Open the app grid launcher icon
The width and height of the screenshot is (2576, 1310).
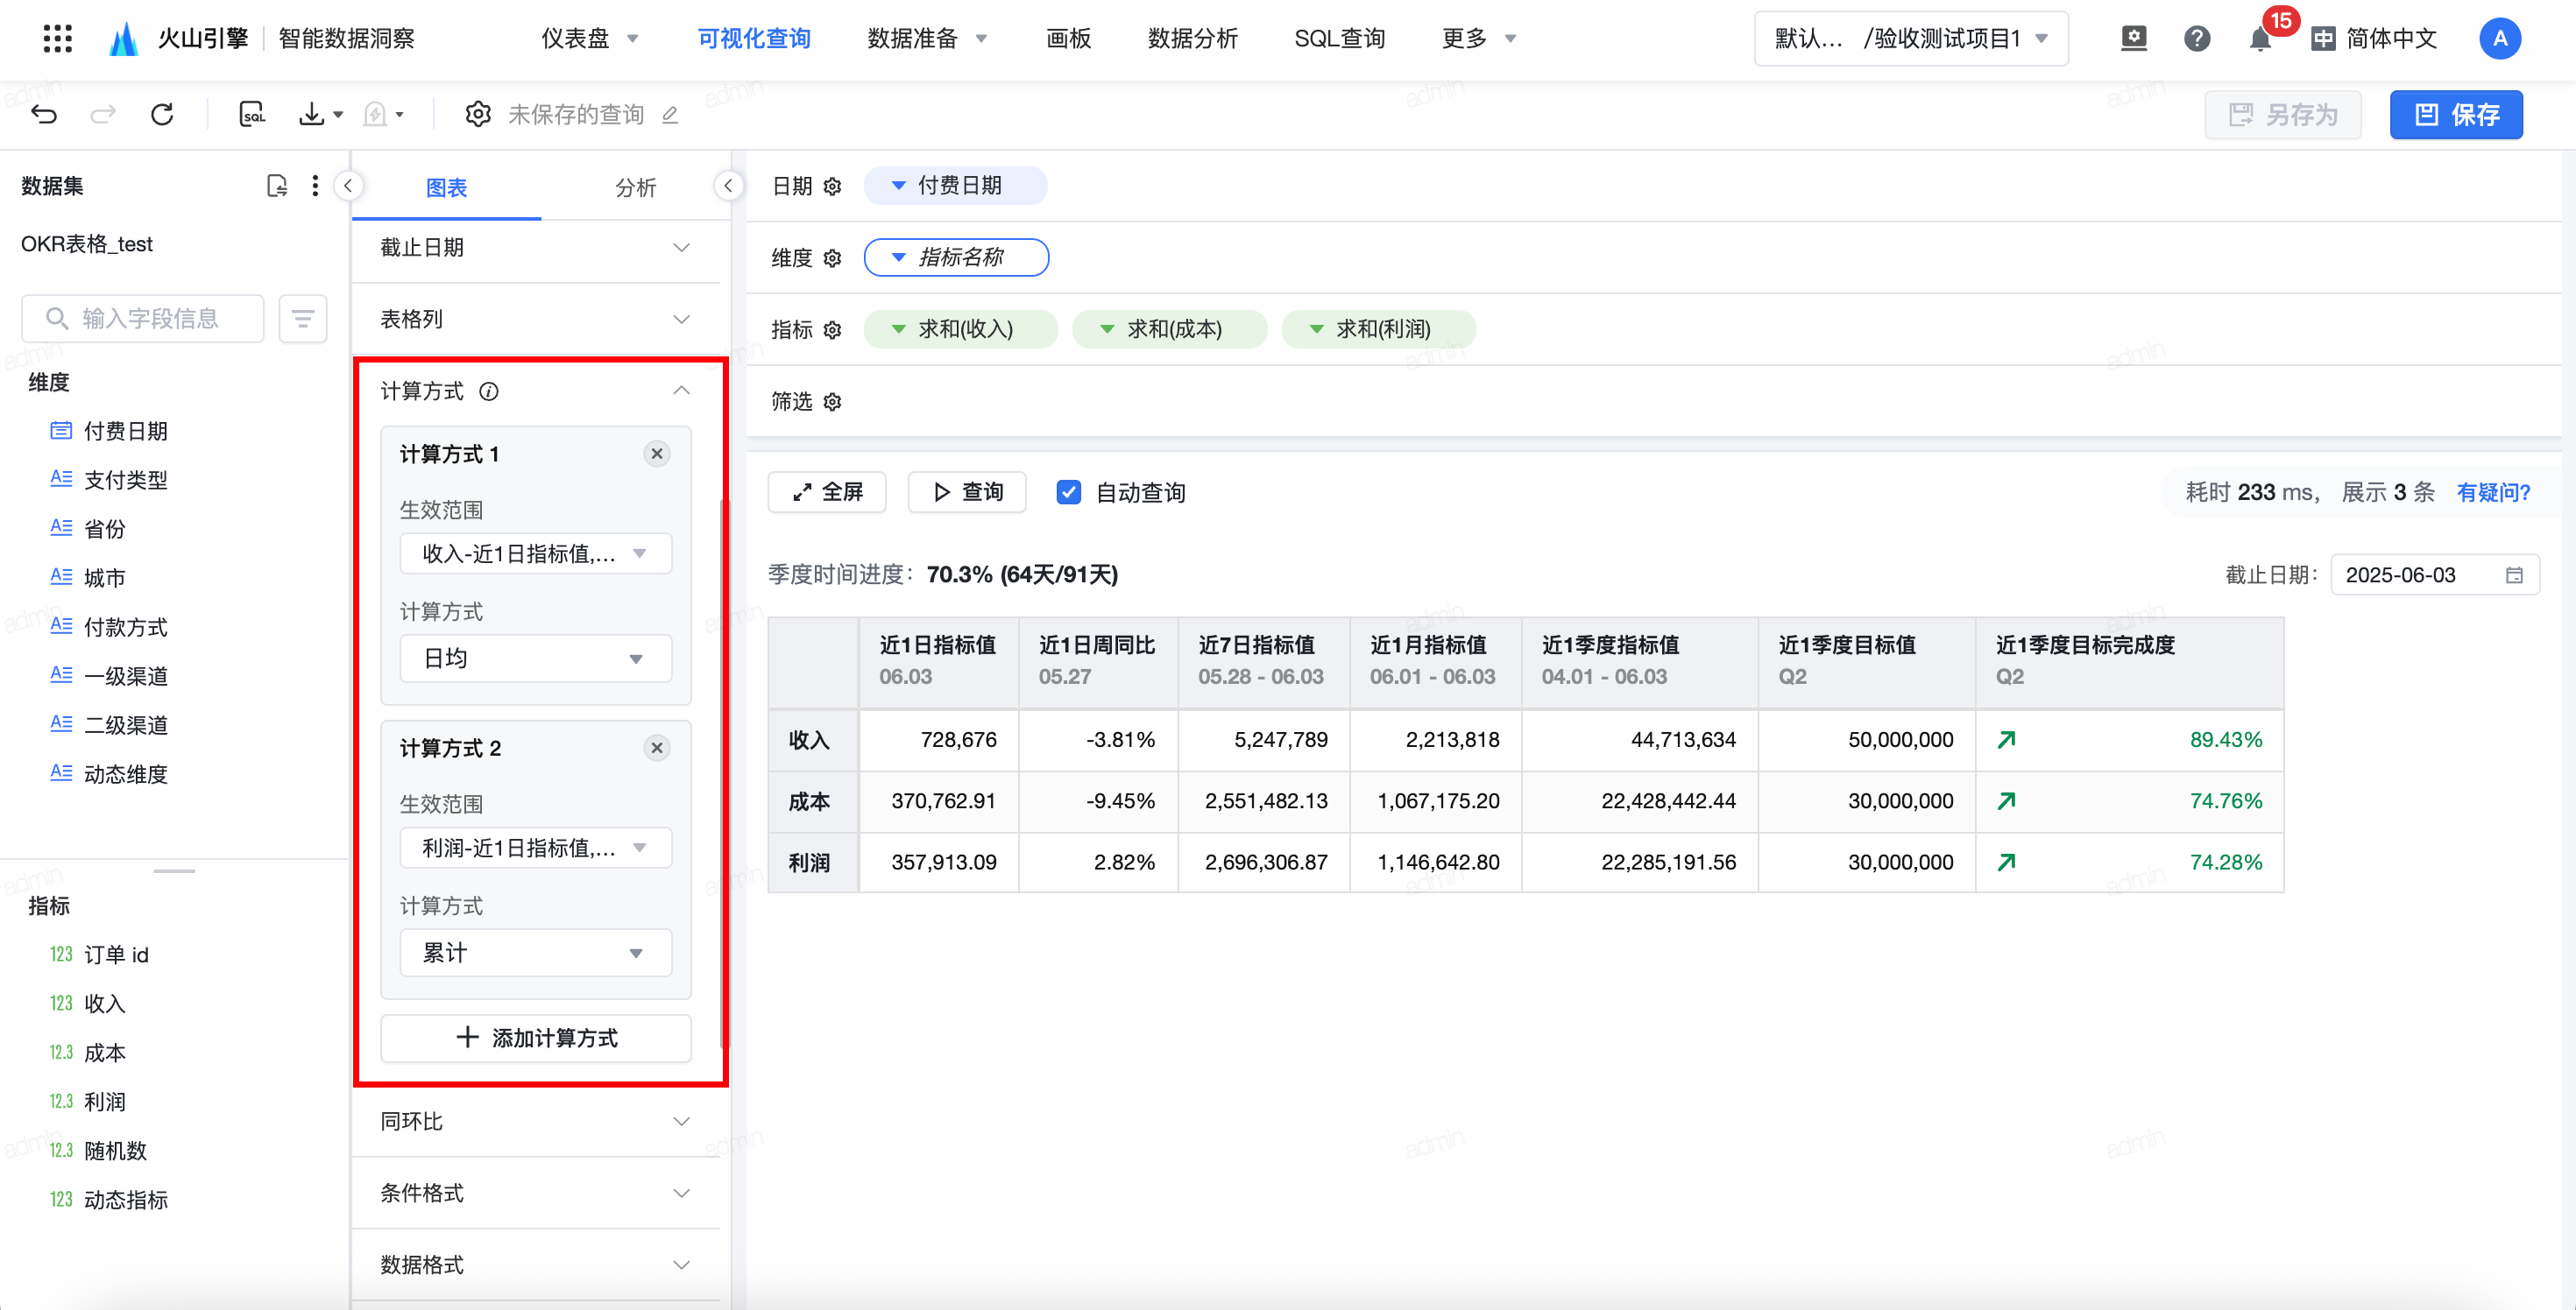(x=58, y=39)
